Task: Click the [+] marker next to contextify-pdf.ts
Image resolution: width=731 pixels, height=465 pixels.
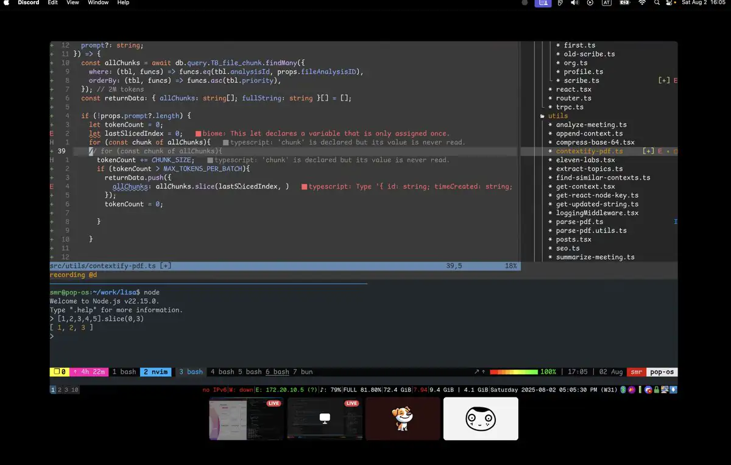Action: [x=649, y=151]
